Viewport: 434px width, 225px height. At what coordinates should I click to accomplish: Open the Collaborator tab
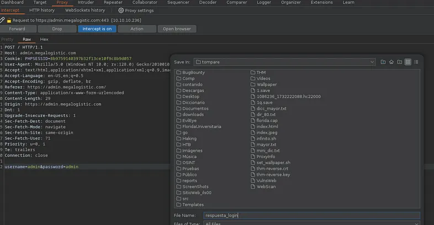click(x=145, y=3)
